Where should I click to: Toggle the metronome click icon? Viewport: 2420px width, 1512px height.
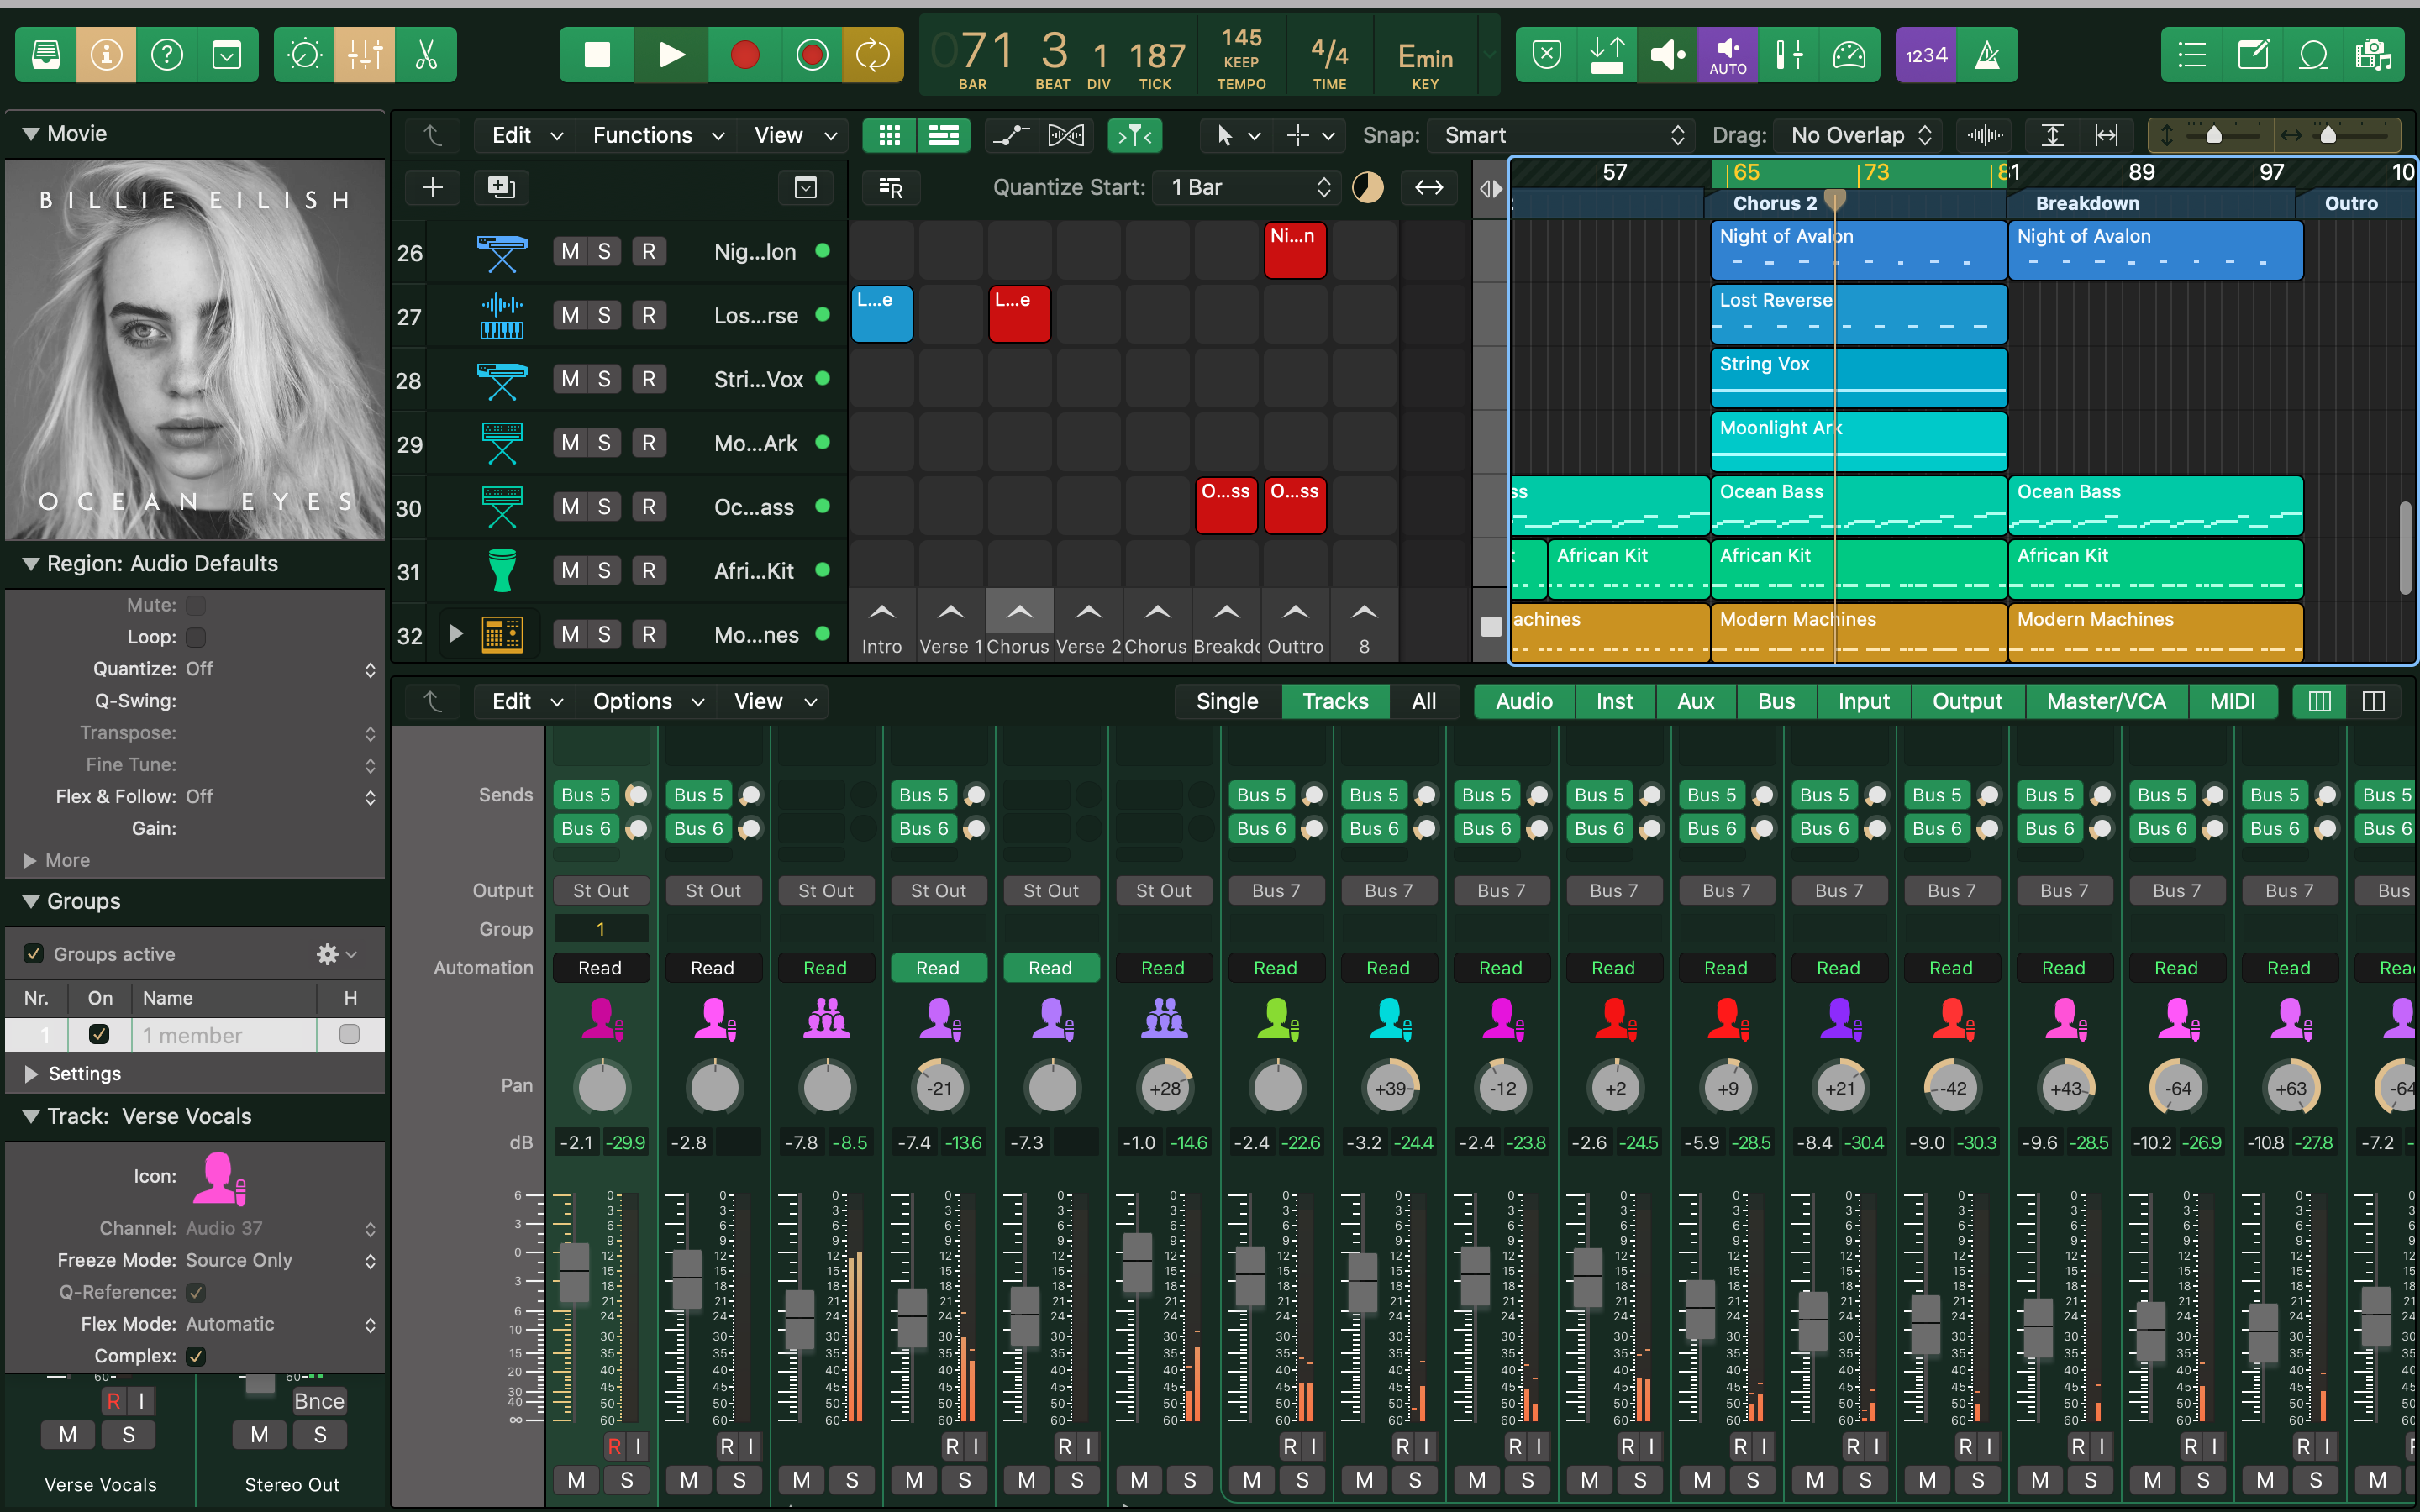click(1987, 54)
